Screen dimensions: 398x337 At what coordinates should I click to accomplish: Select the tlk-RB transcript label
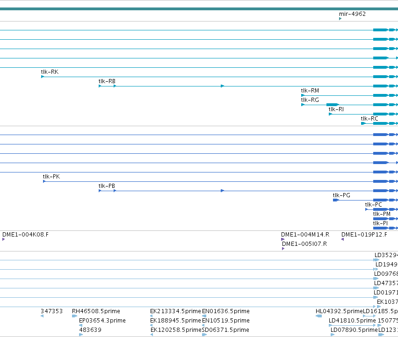pyautogui.click(x=107, y=81)
